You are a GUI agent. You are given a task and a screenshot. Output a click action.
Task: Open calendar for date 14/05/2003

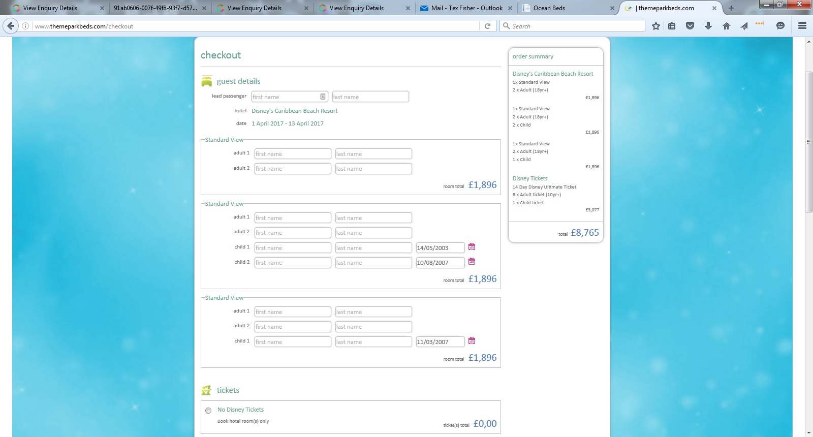472,247
